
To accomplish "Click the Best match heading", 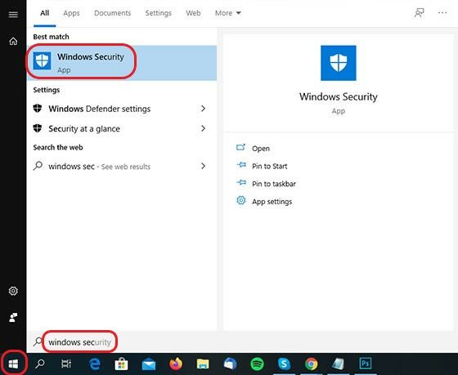I will [x=51, y=37].
